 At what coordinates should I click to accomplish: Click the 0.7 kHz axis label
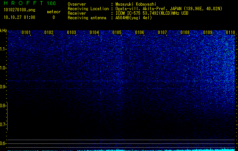click(3, 125)
